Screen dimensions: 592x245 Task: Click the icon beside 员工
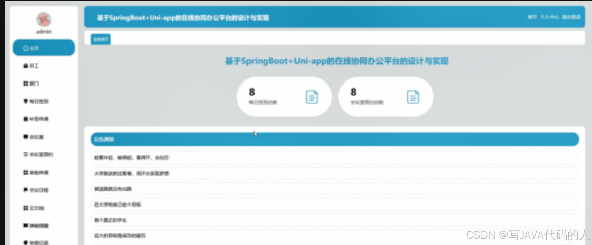26,66
